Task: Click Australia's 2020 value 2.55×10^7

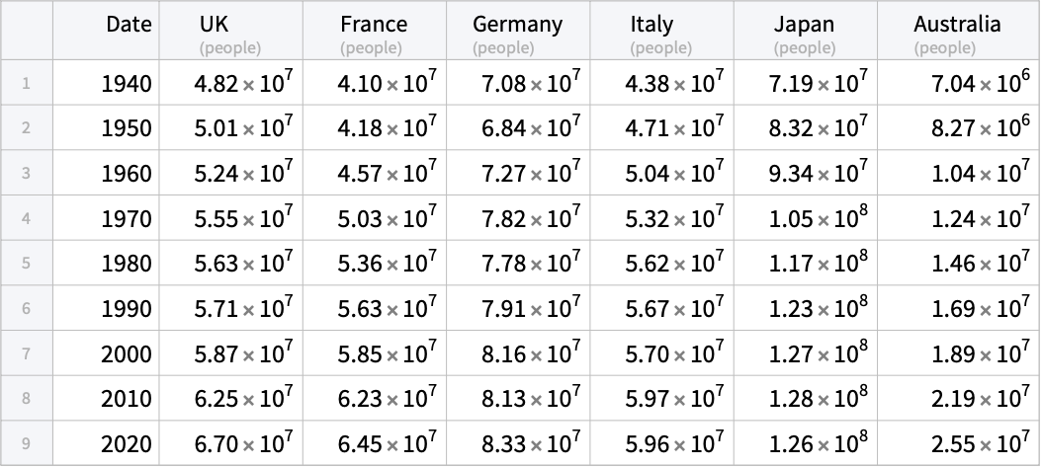Action: 958,443
